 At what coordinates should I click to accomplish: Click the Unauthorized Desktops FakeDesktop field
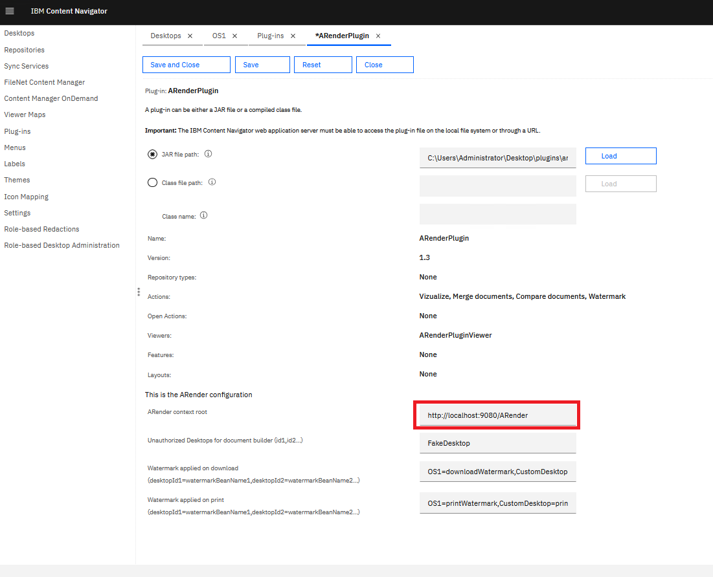pyautogui.click(x=497, y=444)
